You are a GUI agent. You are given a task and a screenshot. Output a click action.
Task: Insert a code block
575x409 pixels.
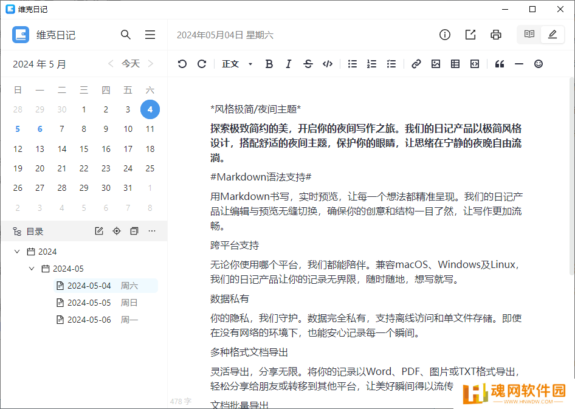pyautogui.click(x=475, y=64)
